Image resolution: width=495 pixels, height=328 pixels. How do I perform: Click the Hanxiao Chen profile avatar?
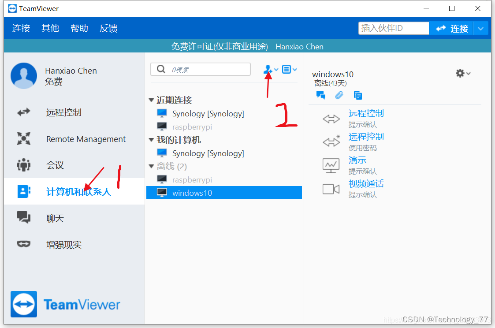[x=24, y=76]
